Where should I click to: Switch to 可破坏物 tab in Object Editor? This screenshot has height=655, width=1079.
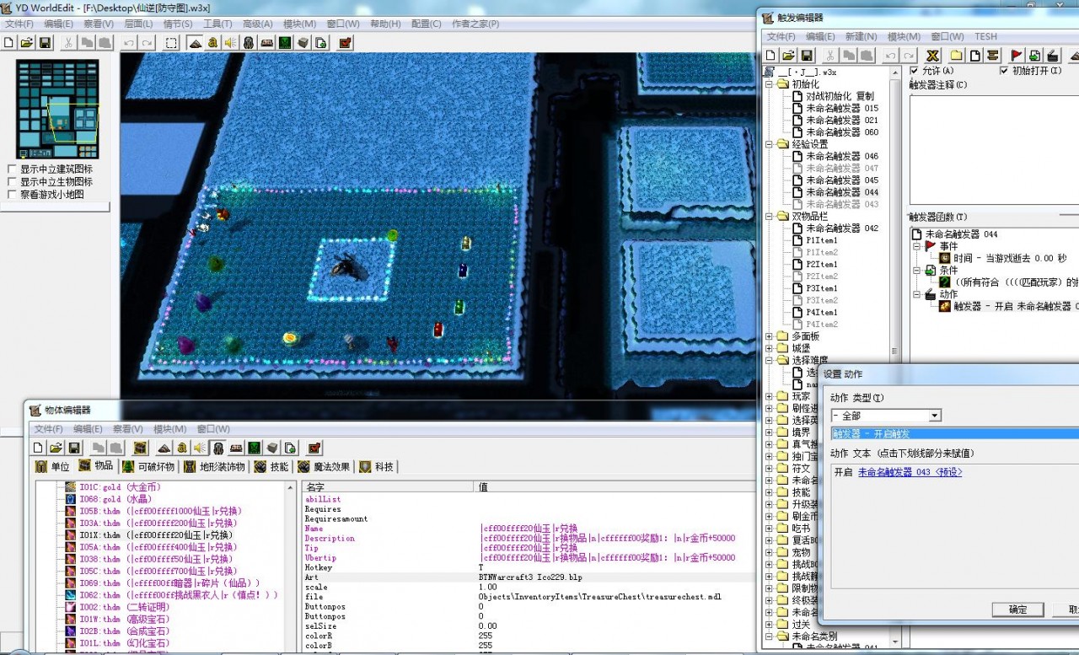coord(149,466)
